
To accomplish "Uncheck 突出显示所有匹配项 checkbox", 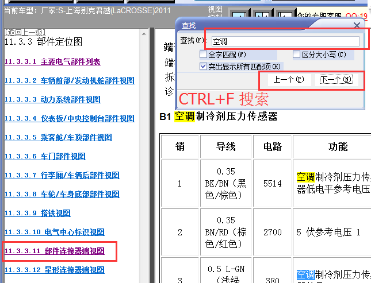I will pyautogui.click(x=203, y=67).
